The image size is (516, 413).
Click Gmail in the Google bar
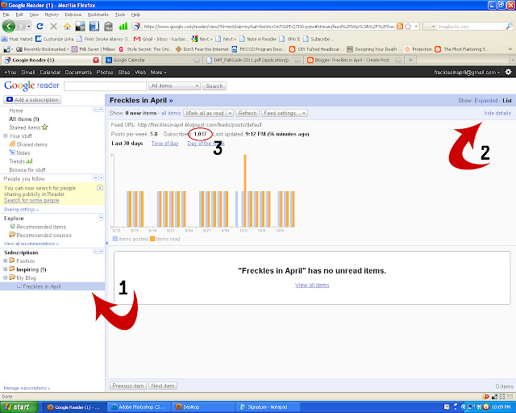[28, 72]
